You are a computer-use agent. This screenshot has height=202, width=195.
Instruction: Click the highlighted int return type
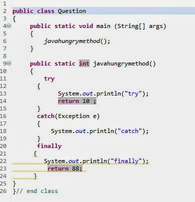pos(84,63)
